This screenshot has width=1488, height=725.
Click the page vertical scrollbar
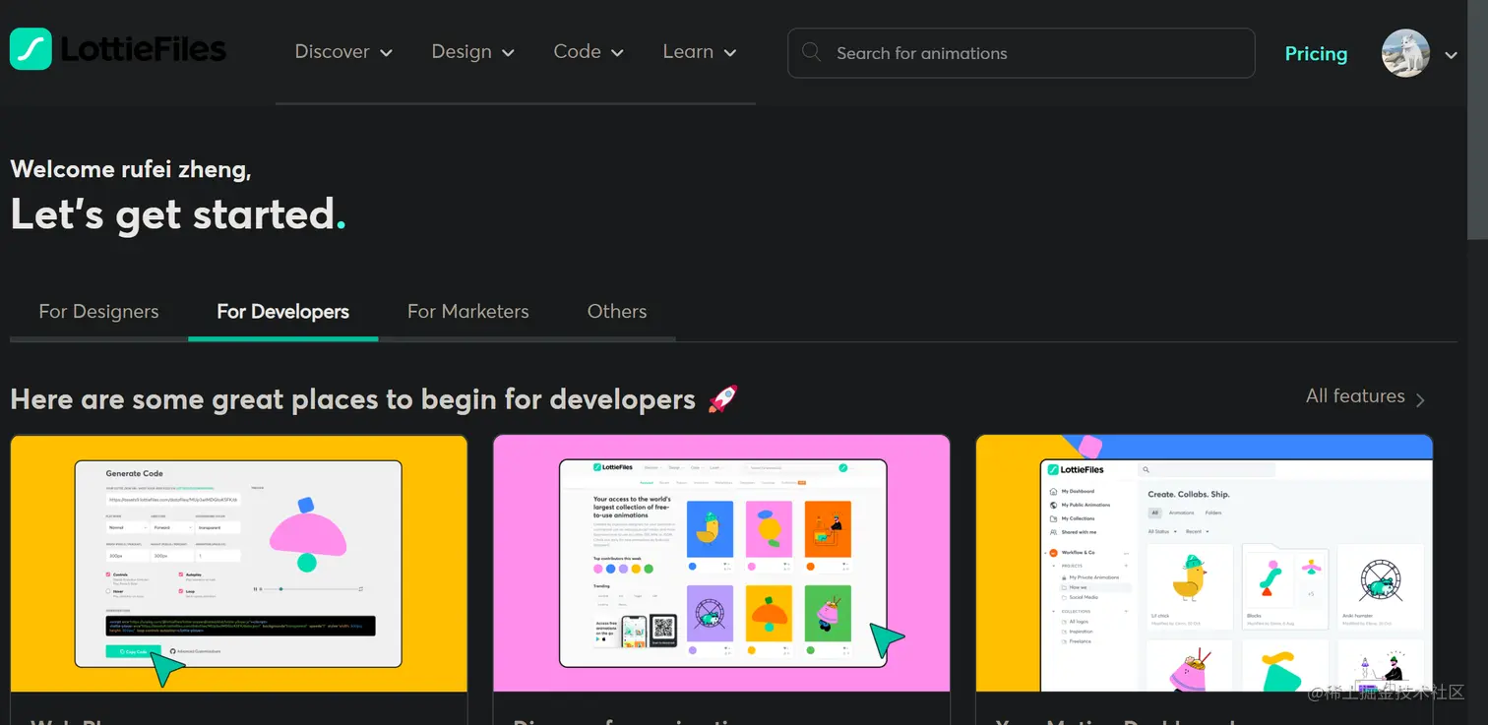click(1477, 120)
